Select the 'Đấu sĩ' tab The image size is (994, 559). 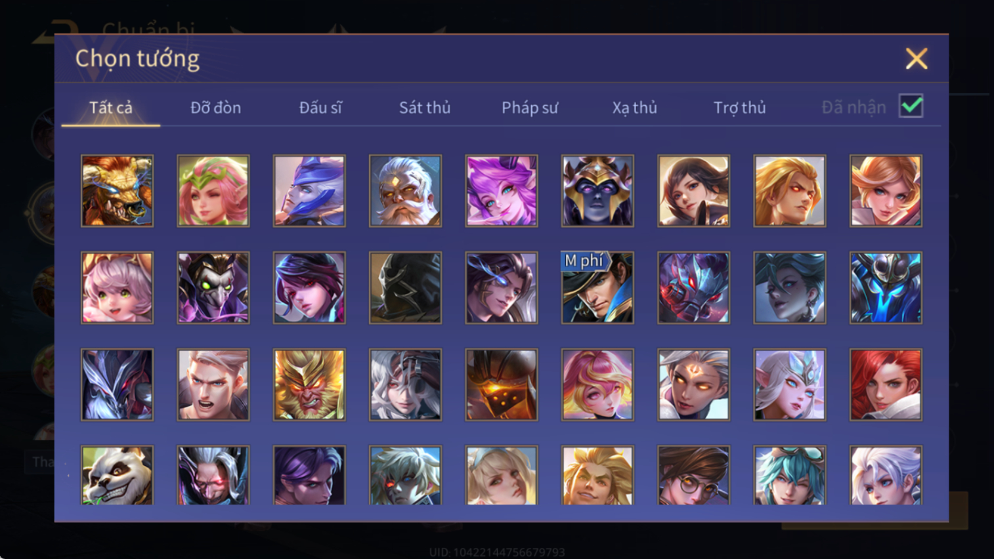pos(320,108)
